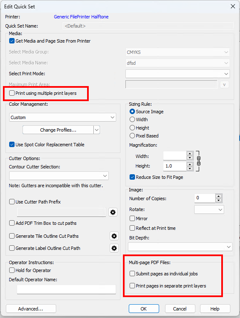Decrease Magnification Width with down arrow

click(190, 158)
